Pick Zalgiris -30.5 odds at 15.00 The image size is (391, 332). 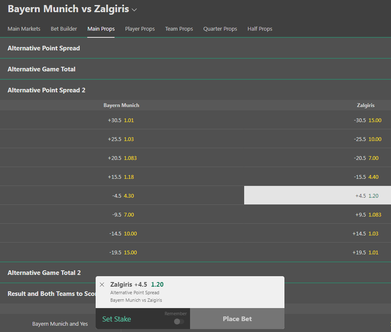coord(368,120)
